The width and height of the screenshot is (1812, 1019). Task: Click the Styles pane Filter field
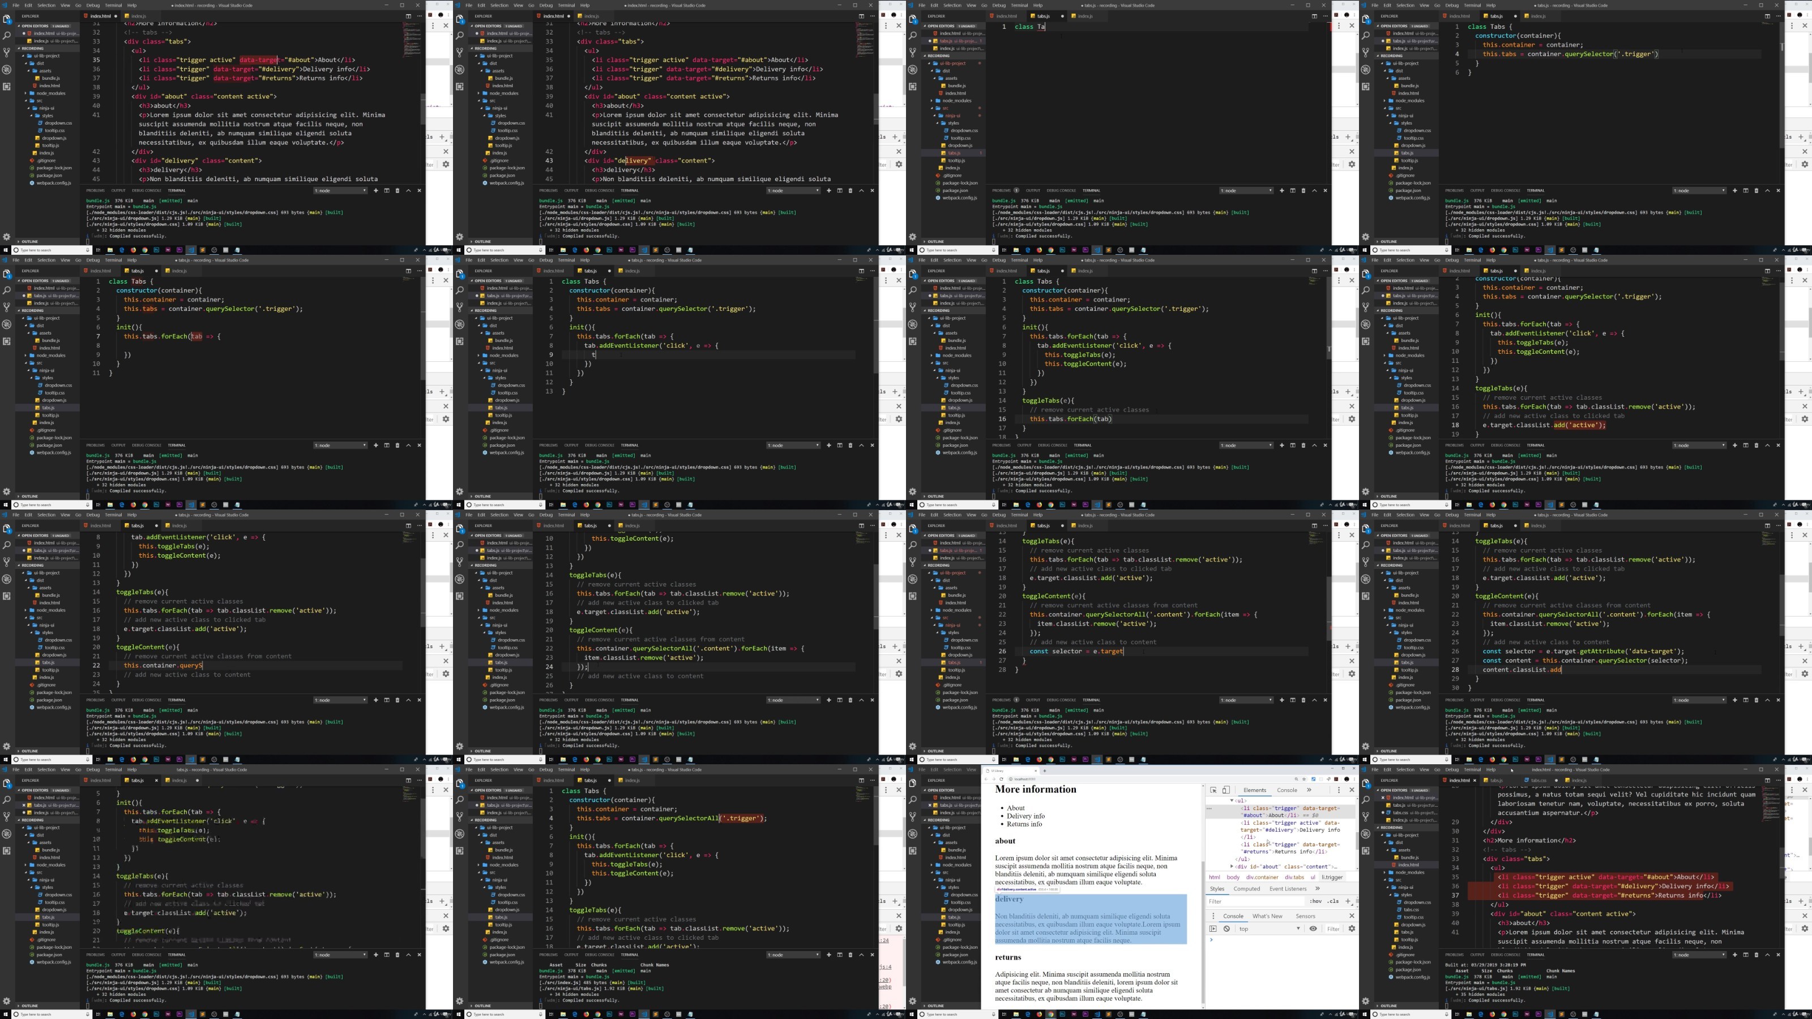click(1255, 901)
